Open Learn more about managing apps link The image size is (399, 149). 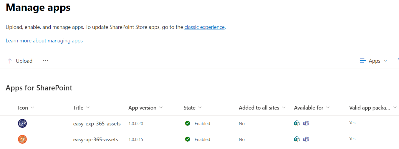(44, 41)
